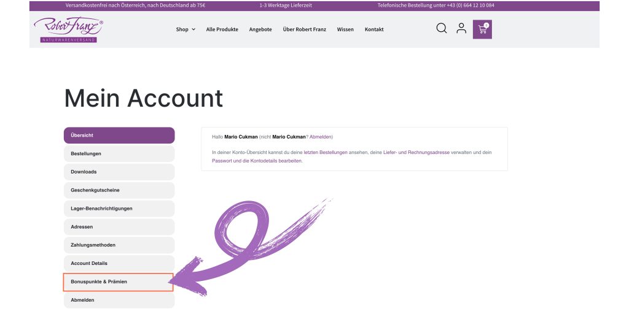
Task: Open Liefer- und Rechnungsadresse link
Action: coord(416,153)
